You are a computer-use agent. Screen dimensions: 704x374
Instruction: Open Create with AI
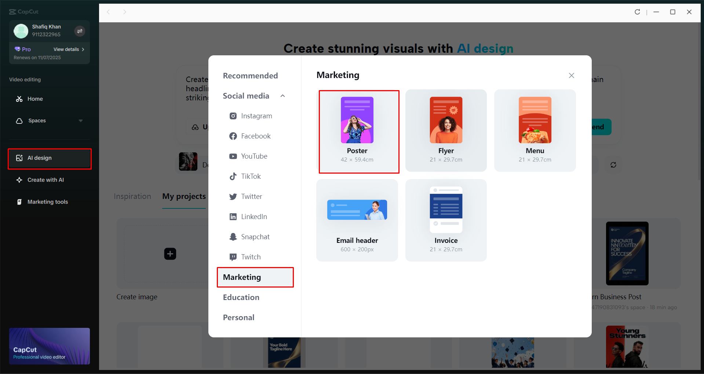[44, 180]
